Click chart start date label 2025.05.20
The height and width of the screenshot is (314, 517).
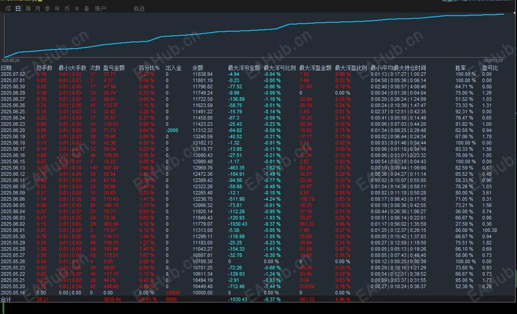tap(11, 61)
